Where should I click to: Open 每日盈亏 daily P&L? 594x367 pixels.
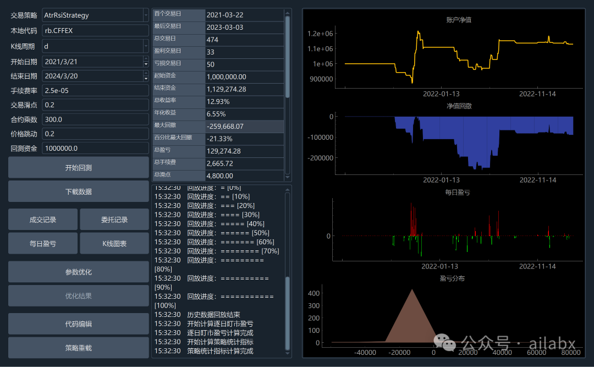pos(43,243)
